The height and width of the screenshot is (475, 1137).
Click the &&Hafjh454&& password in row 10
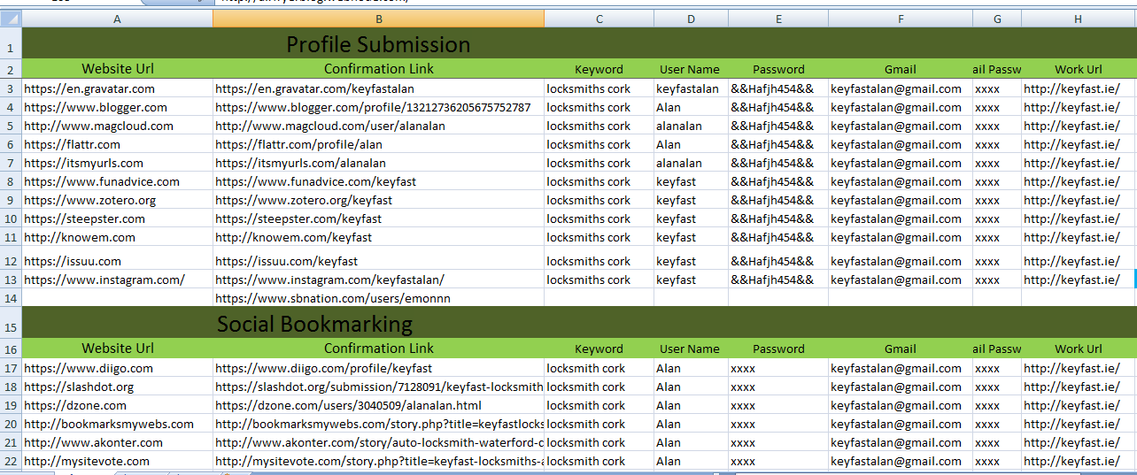[778, 218]
